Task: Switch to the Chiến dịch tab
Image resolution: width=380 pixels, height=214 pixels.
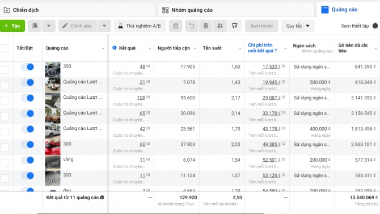Action: [78, 10]
